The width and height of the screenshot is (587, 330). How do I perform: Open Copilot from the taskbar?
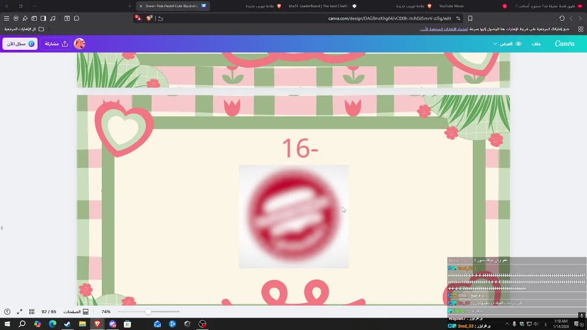37,324
